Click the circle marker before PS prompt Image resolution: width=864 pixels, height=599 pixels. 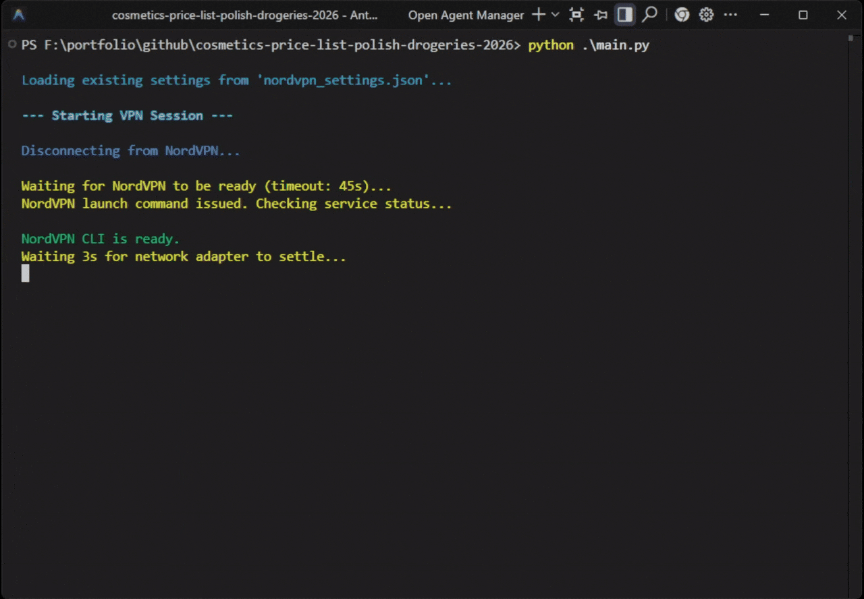[12, 45]
